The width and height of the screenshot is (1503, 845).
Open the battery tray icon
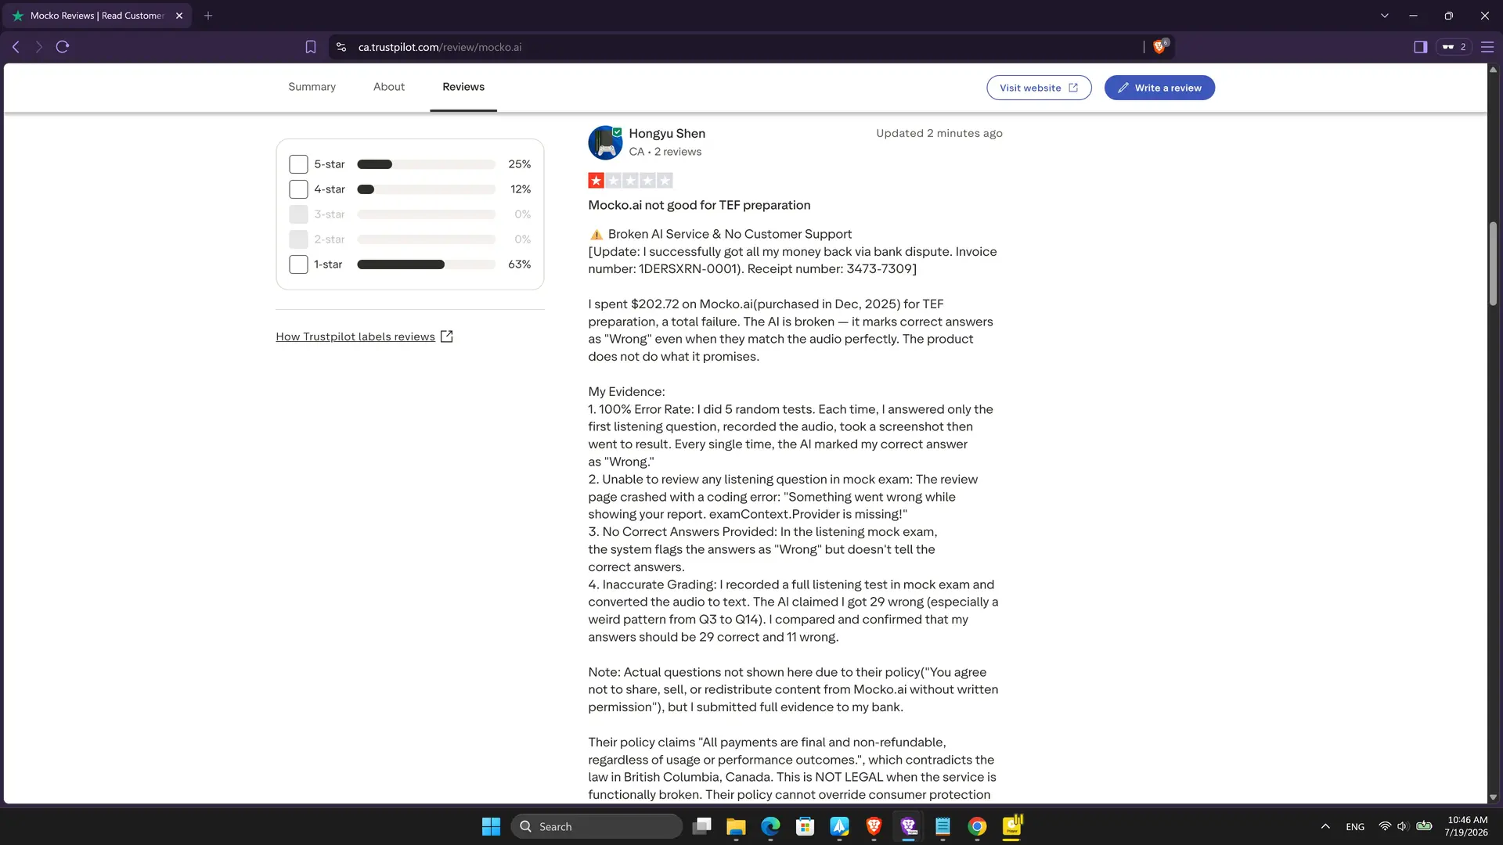1424,826
